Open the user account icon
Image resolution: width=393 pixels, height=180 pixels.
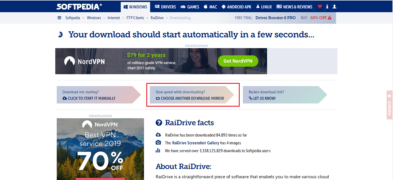click(334, 7)
